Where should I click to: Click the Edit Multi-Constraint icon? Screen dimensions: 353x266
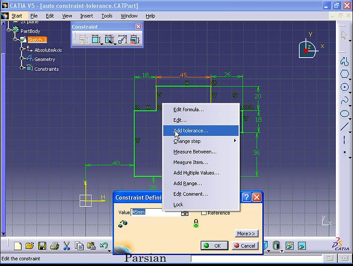coord(135,40)
